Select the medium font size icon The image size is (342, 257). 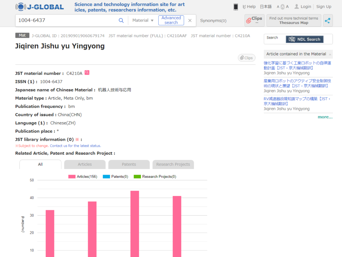point(282,7)
